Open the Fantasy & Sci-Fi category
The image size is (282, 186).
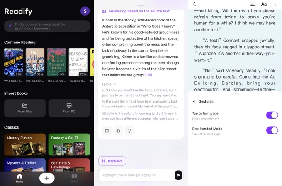pyautogui.click(x=69, y=144)
